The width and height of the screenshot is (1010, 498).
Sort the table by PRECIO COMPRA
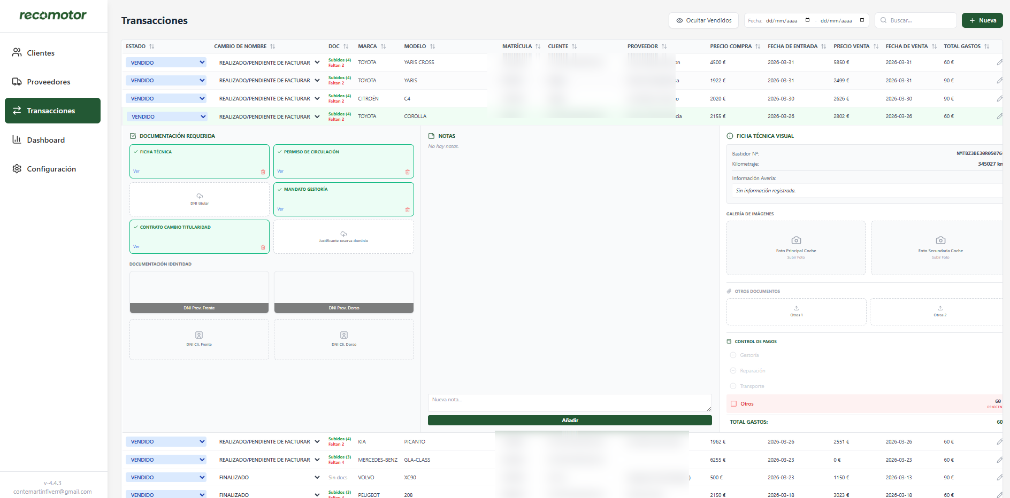coord(757,46)
